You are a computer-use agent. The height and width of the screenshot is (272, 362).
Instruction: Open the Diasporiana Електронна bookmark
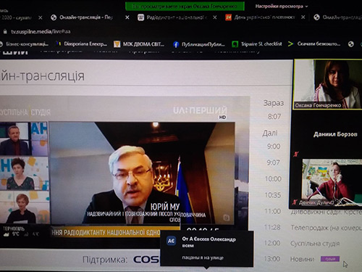[82, 44]
